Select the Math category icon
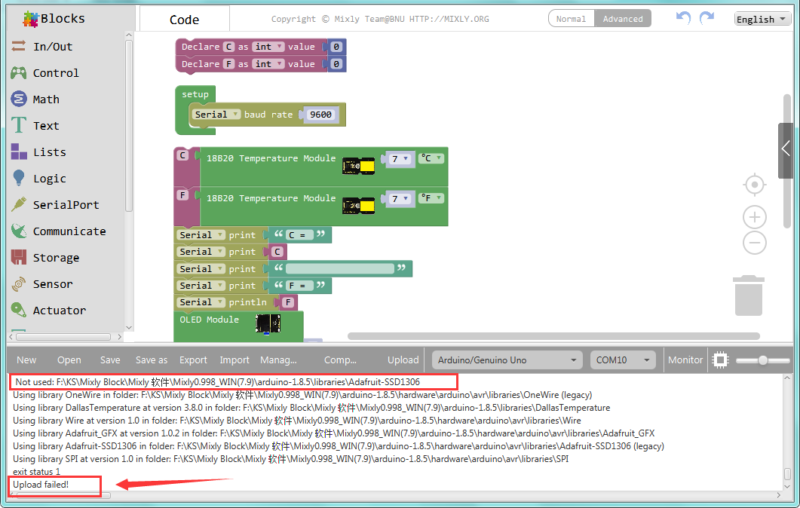 point(19,99)
